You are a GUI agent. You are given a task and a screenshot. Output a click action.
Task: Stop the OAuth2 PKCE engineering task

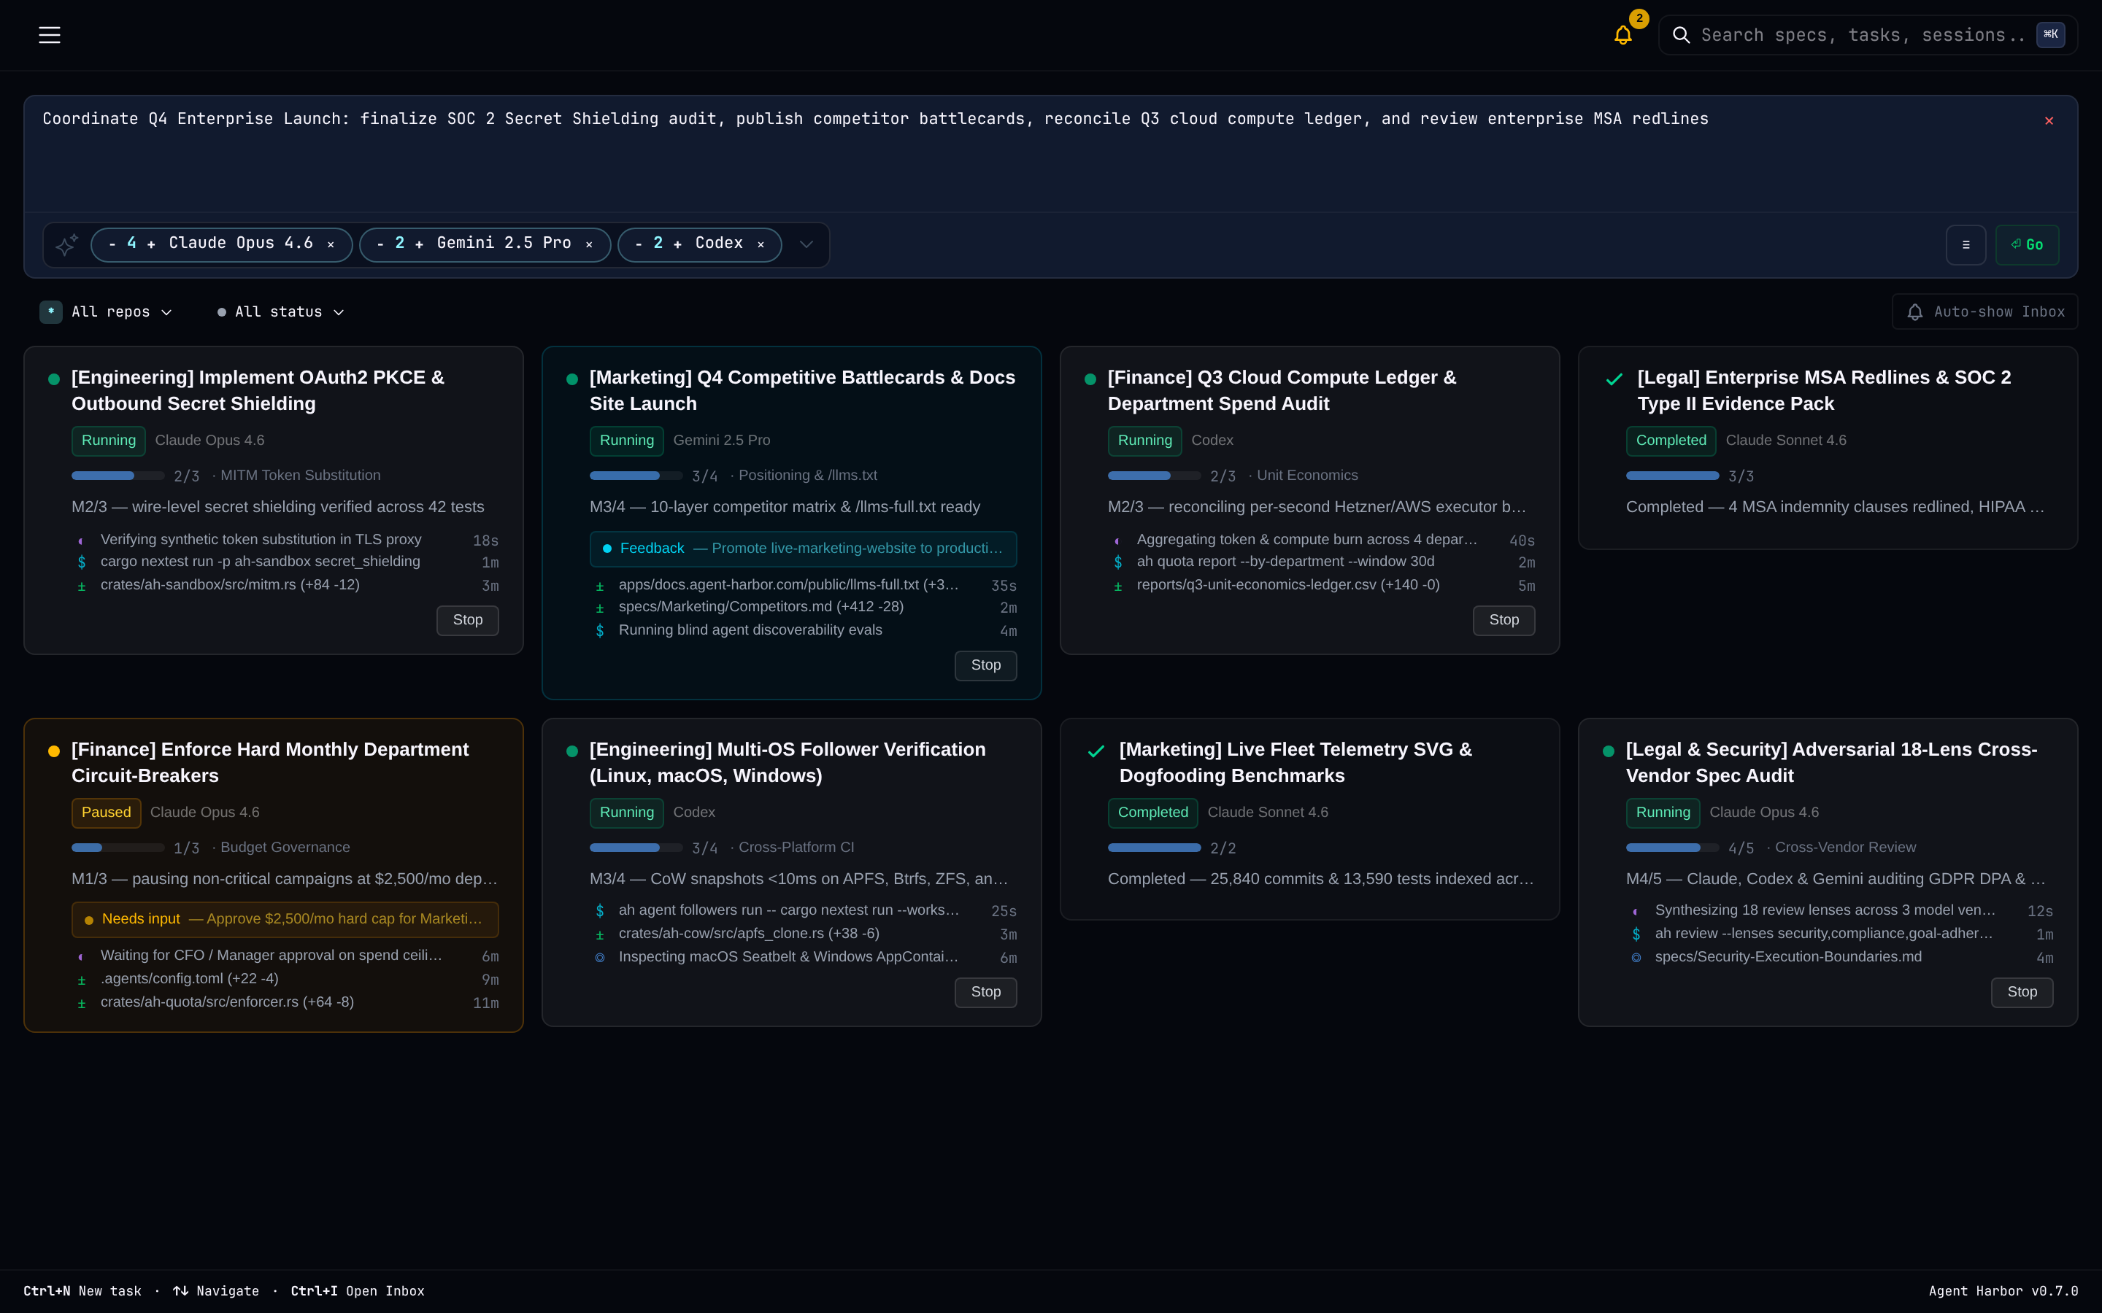coord(467,620)
